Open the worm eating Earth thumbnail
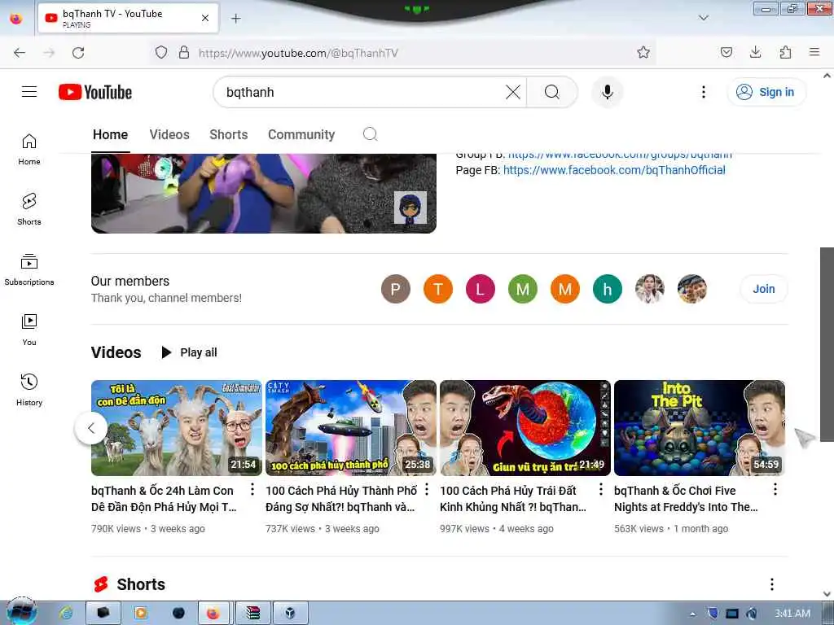 [525, 428]
